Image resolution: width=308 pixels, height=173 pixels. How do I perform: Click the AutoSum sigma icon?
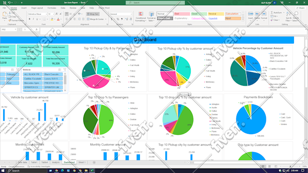click(272, 13)
